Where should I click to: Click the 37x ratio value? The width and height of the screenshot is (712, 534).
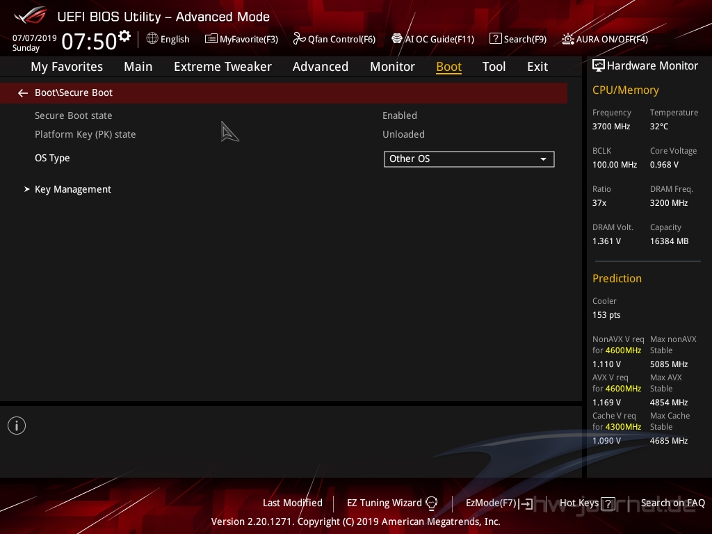(x=599, y=203)
